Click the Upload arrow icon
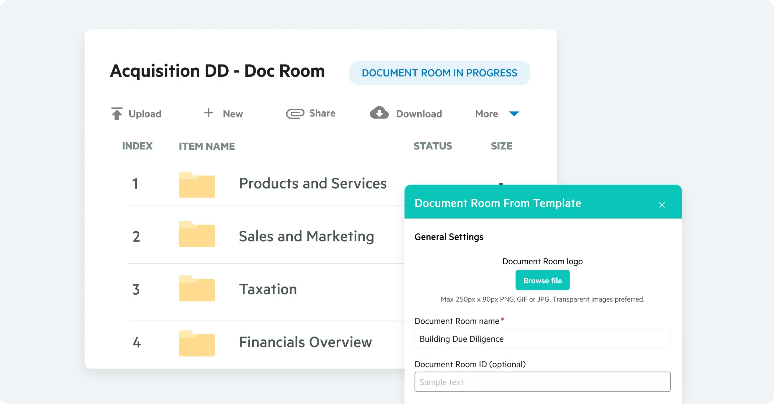Viewport: 774px width, 404px height. coord(117,114)
